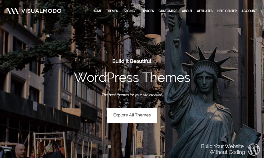Open the Affiliates link
This screenshot has width=264, height=158.
coord(205,11)
